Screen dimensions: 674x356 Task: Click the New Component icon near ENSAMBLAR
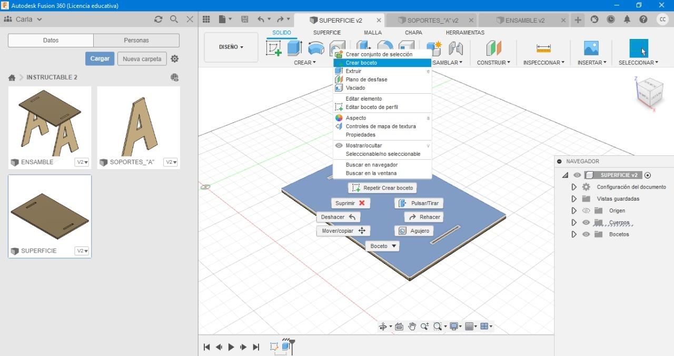434,48
